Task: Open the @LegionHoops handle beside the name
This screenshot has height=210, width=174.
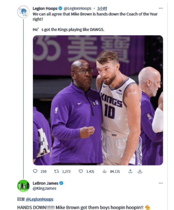Action: (x=77, y=8)
